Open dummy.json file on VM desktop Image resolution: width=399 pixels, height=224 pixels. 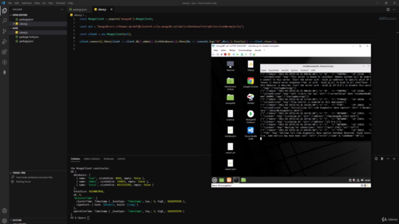click(x=230, y=132)
